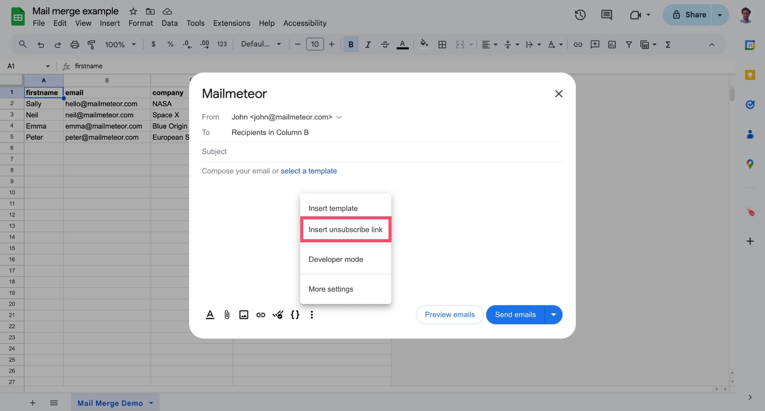The height and width of the screenshot is (411, 765).
Task: Collapse the toolbar with up chevron
Action: [711, 45]
